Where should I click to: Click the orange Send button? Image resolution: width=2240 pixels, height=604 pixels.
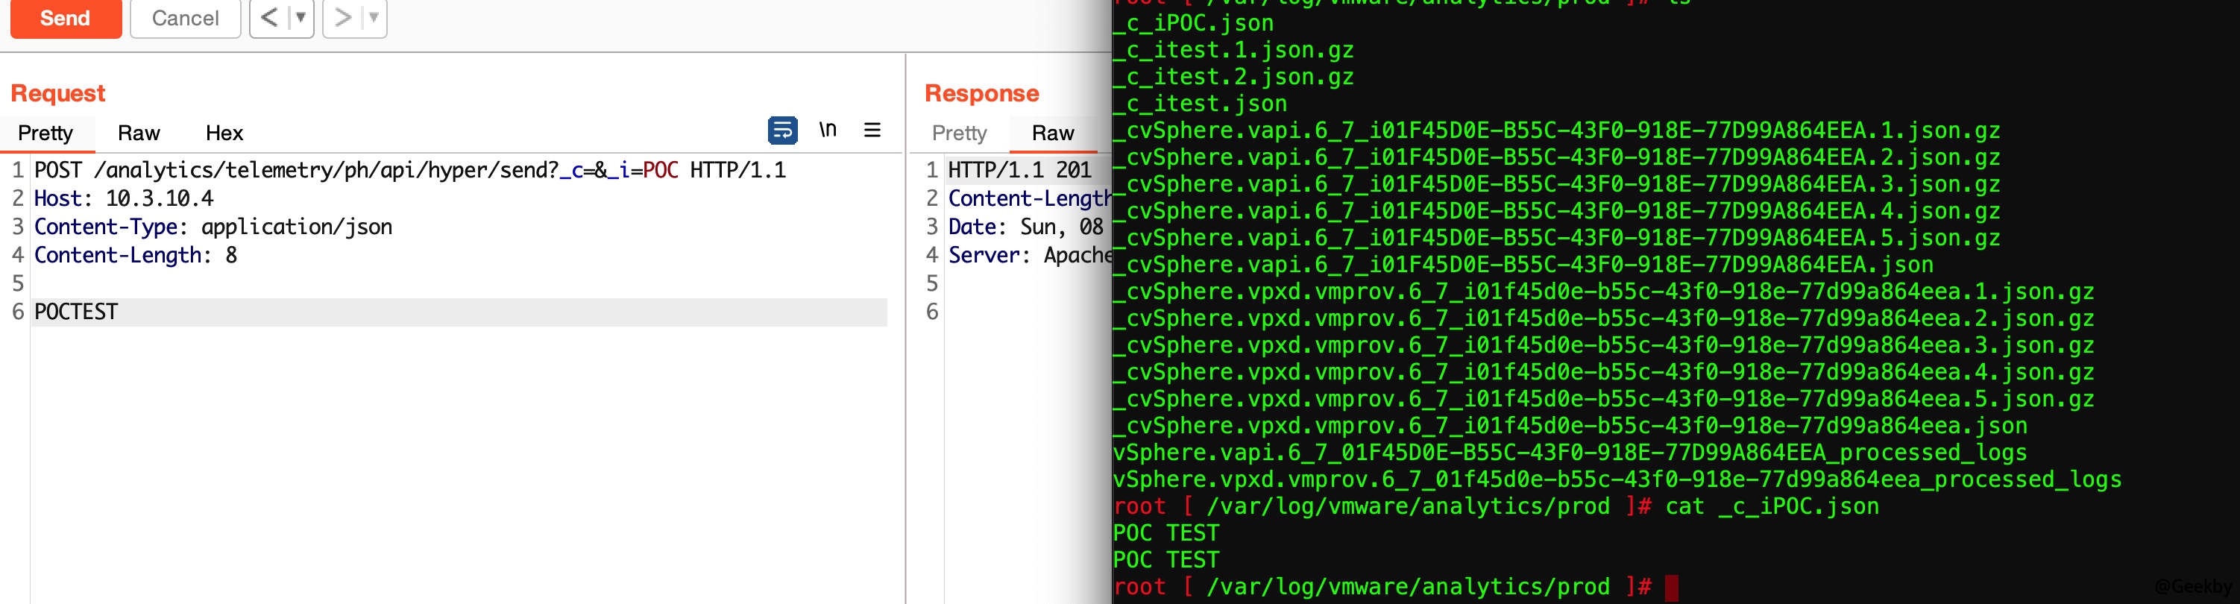pyautogui.click(x=65, y=17)
